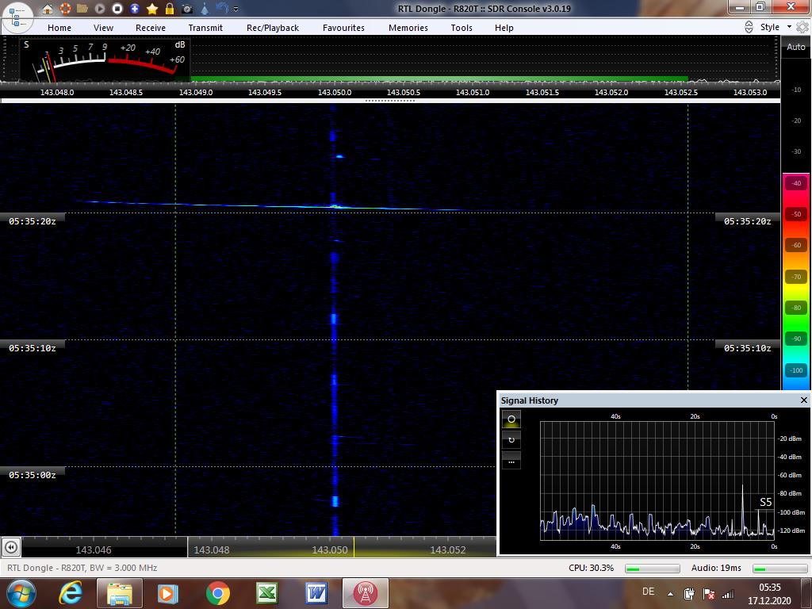Open the Favourites ribbon tab
The image size is (812, 609).
pyautogui.click(x=344, y=28)
